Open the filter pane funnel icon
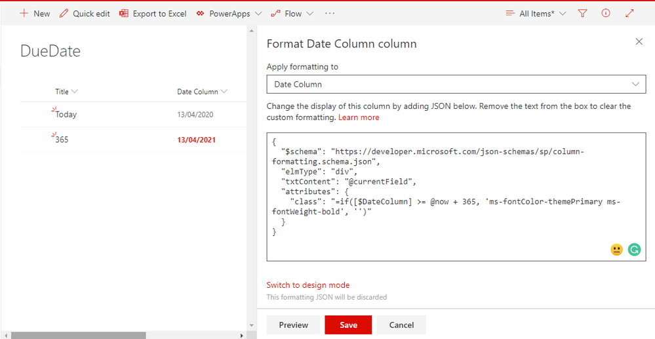655x339 pixels. (582, 13)
